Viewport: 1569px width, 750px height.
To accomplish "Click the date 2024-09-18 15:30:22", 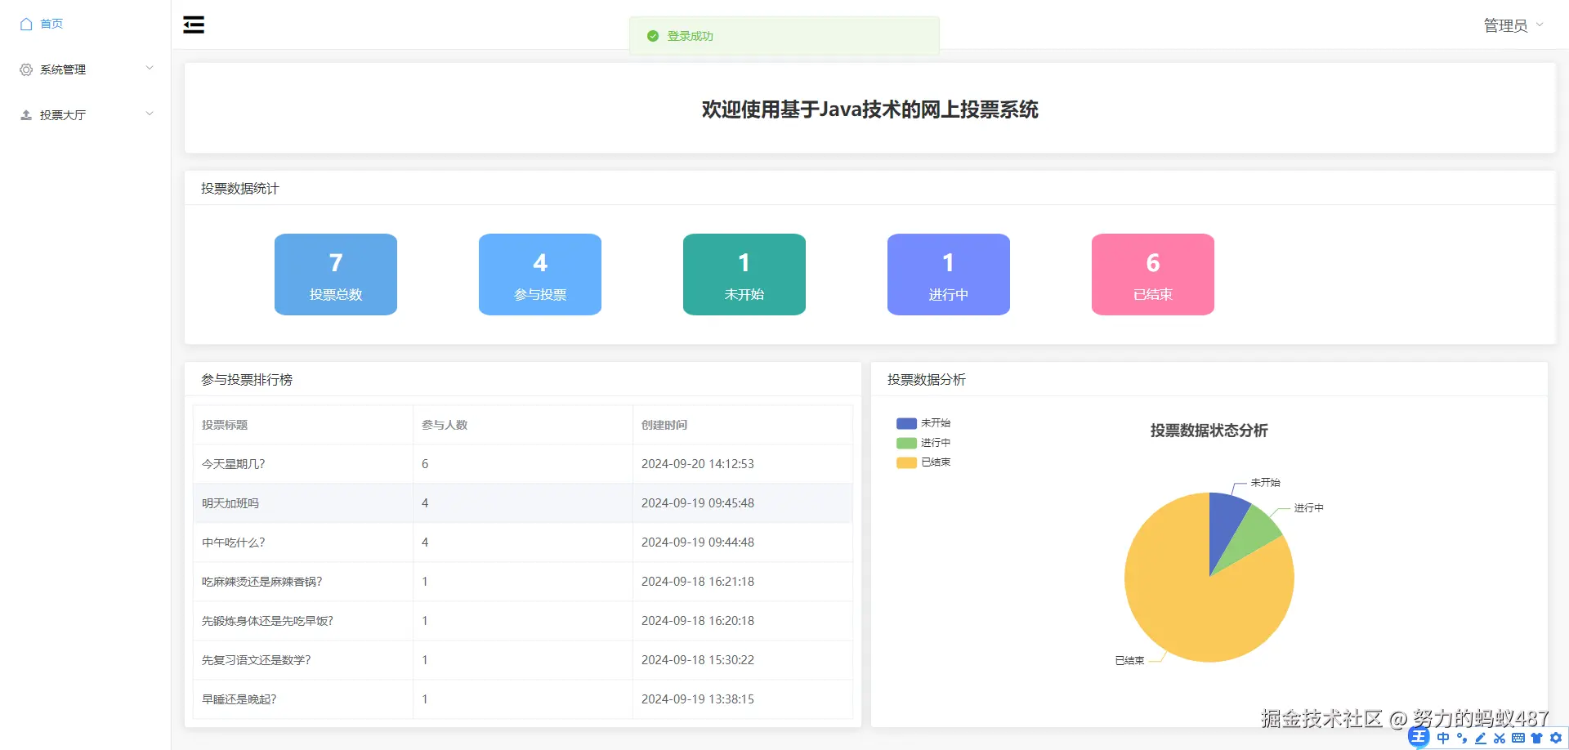I will (698, 660).
